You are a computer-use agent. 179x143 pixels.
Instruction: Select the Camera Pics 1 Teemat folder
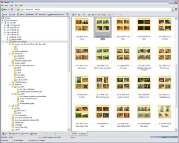click(19, 42)
